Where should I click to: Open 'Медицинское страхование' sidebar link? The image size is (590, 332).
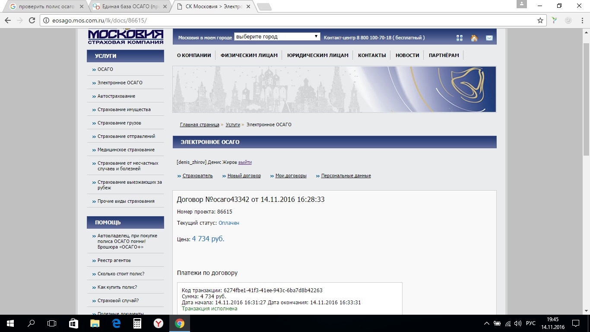[x=126, y=150]
